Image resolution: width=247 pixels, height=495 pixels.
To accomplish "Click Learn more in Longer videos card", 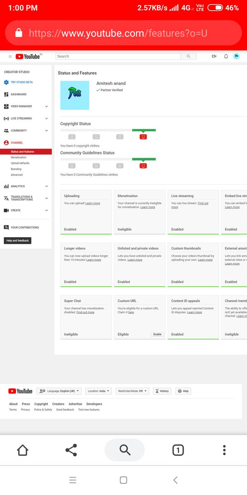I will (93, 260).
